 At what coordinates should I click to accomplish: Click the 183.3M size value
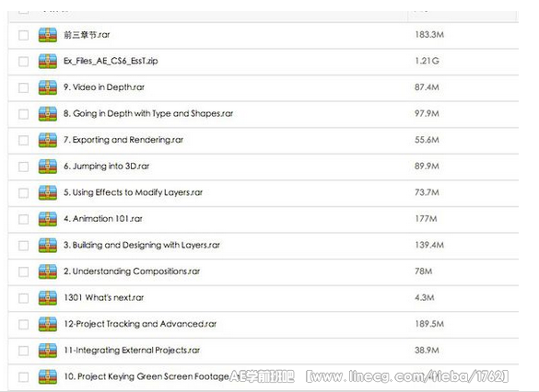click(x=429, y=35)
